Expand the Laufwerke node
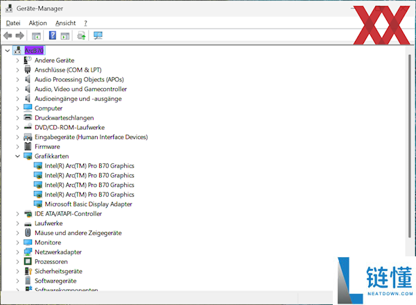Screen dimensions: 416x305 (x=17, y=223)
